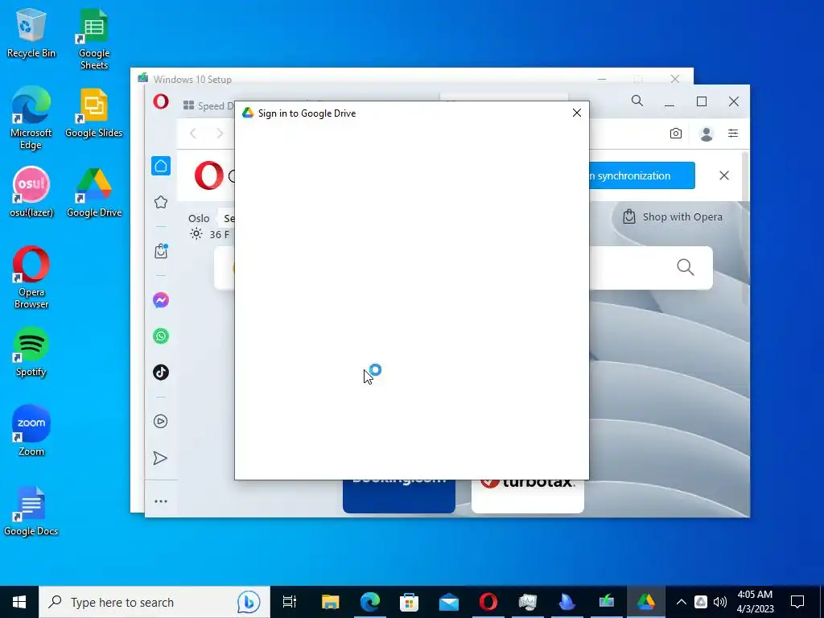Viewport: 824px width, 618px height.
Task: Open Google Slides desktop shortcut
Action: pos(94,113)
